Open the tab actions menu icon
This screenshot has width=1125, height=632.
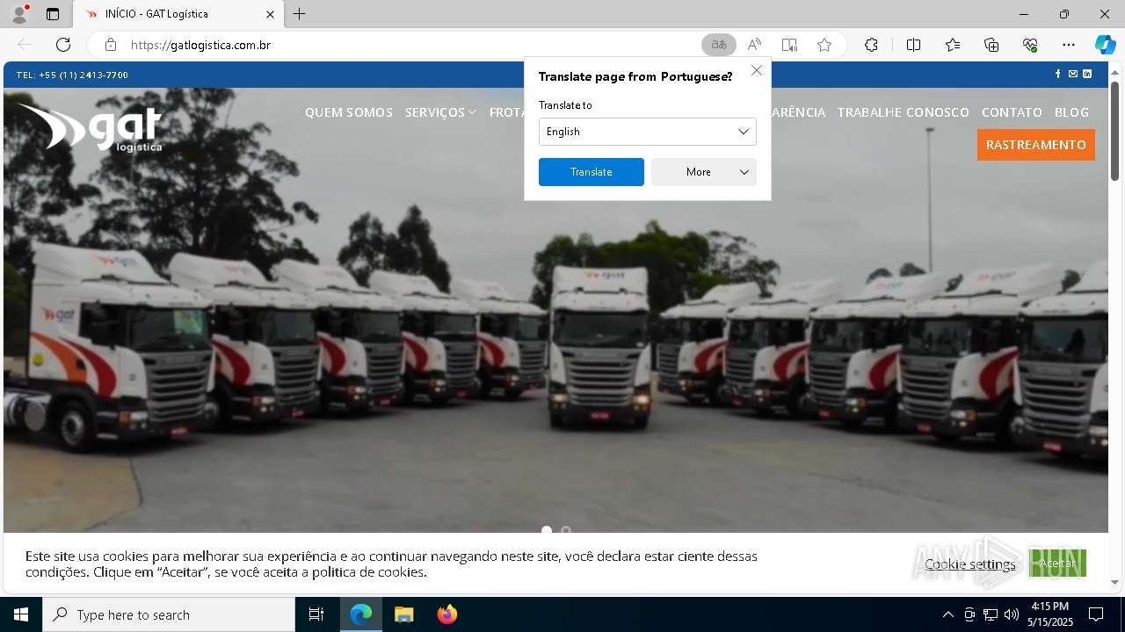click(x=53, y=14)
